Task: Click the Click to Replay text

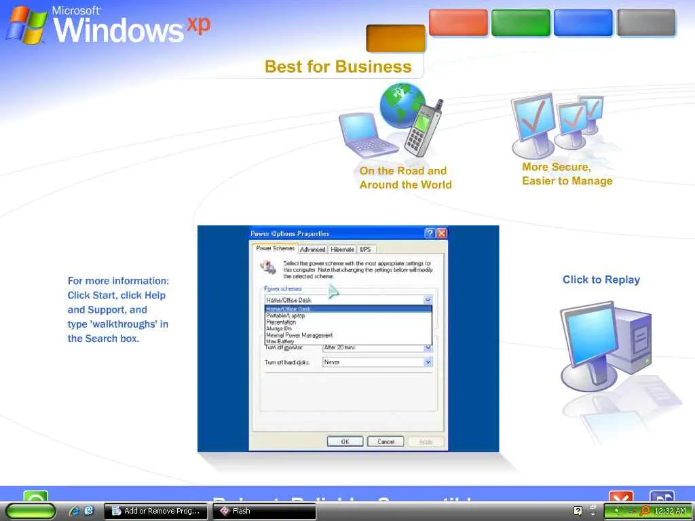Action: point(601,279)
